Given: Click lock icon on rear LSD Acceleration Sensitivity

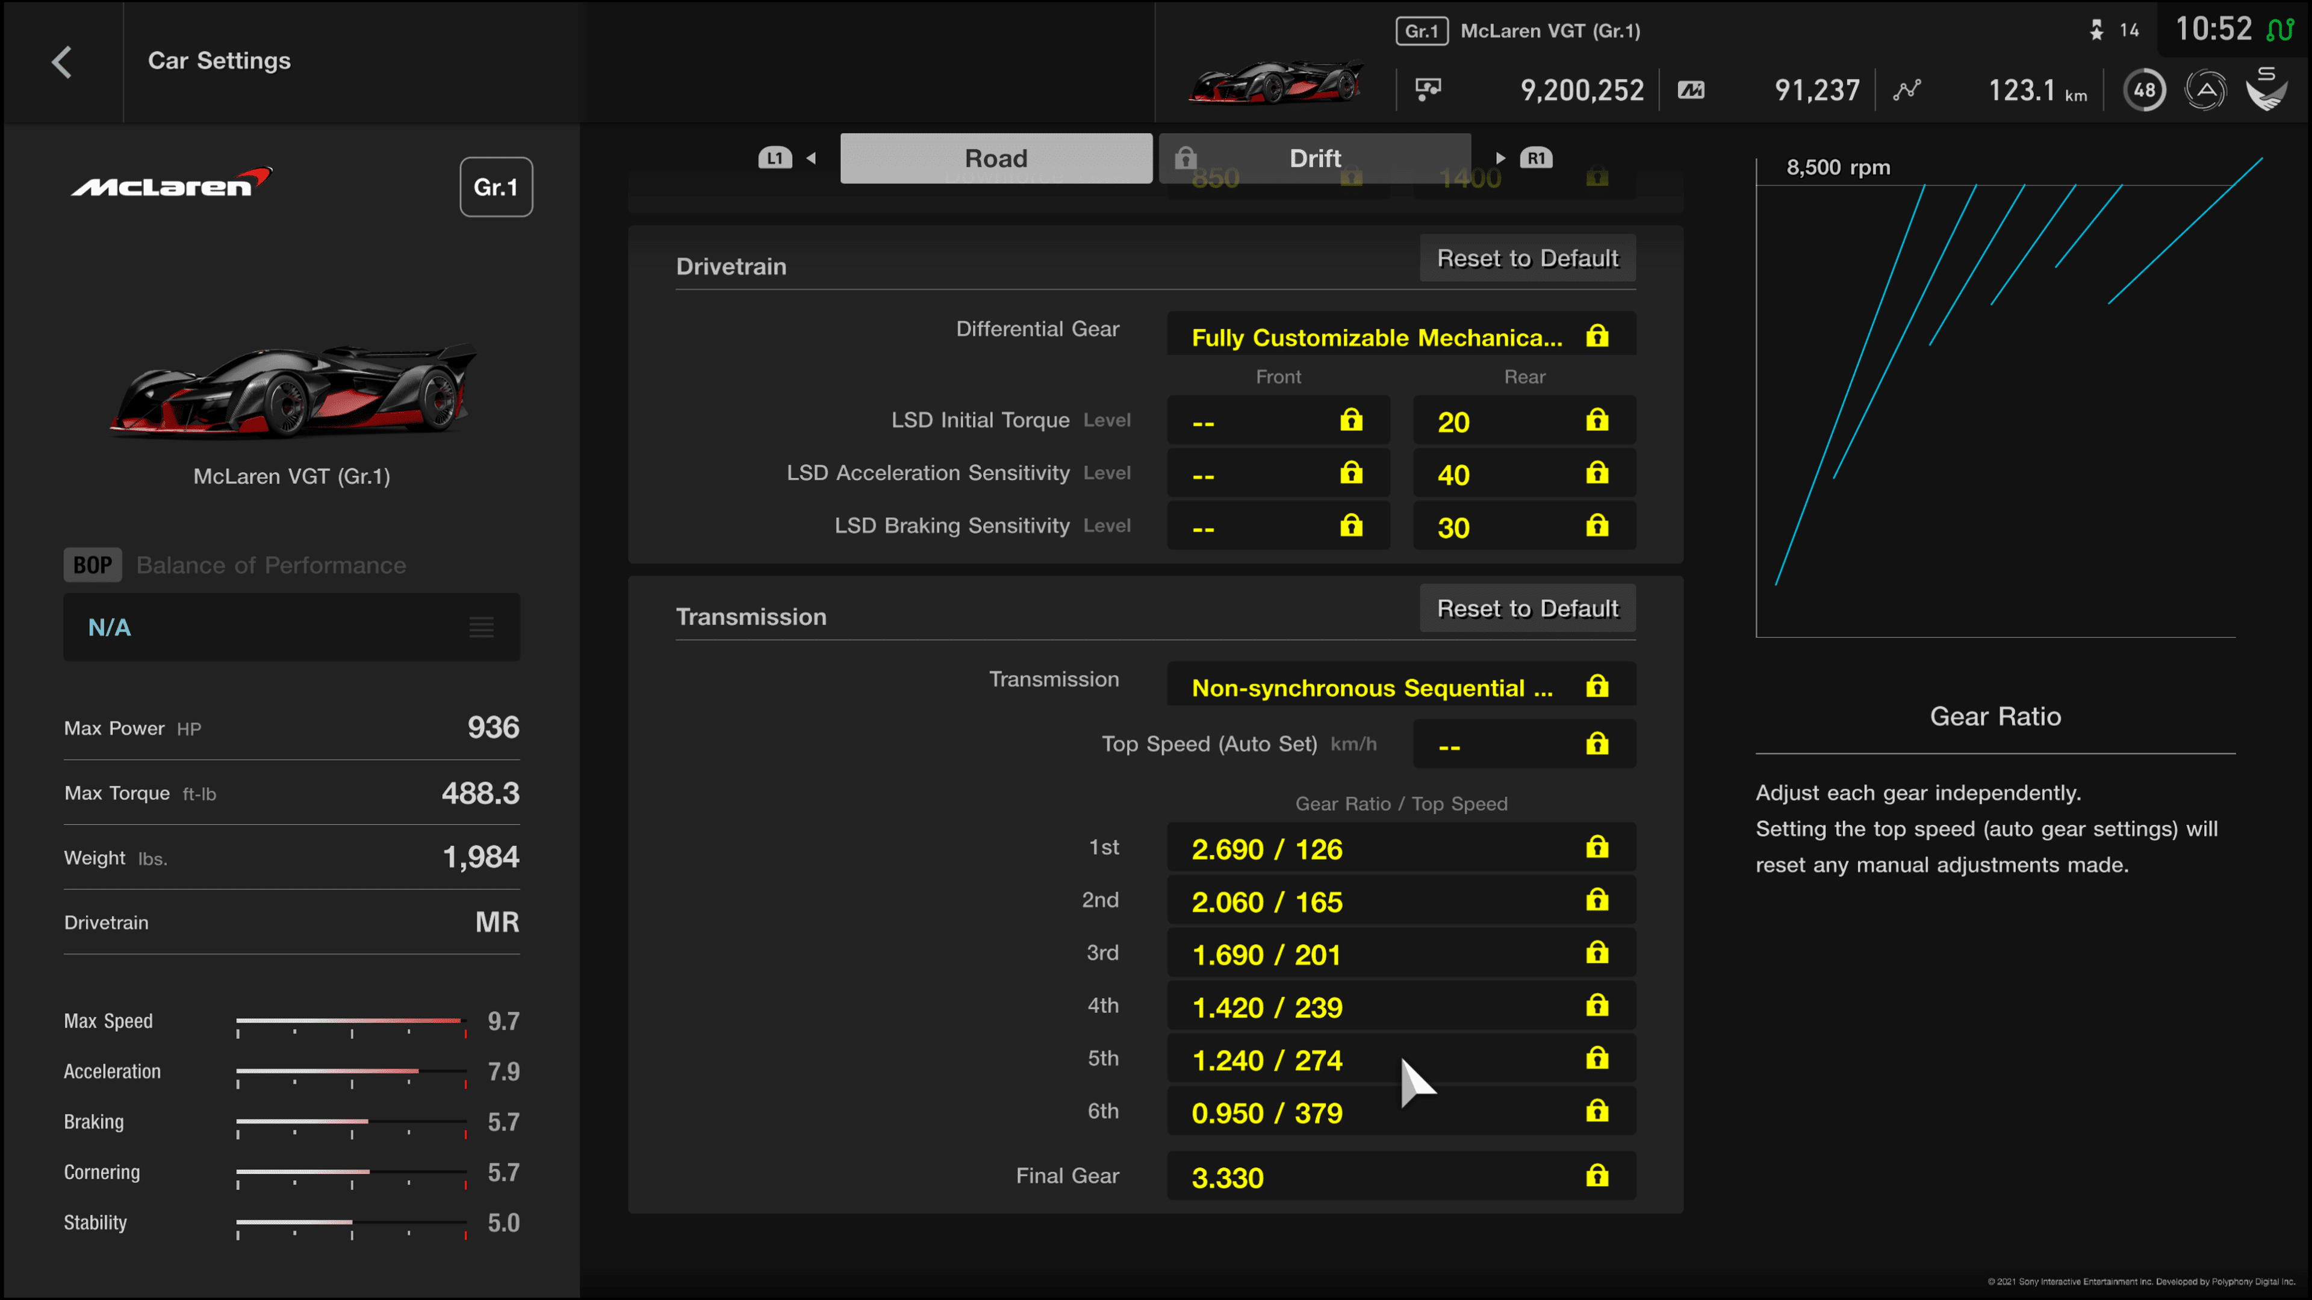Looking at the screenshot, I should coord(1597,473).
